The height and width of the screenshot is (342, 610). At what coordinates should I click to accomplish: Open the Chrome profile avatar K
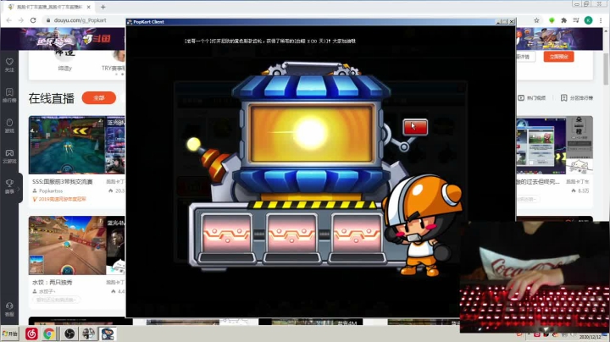click(589, 20)
